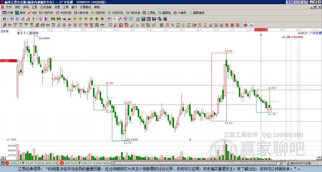Open the 9P四方形 tool
The height and width of the screenshot is (172, 322).
click(64, 13)
